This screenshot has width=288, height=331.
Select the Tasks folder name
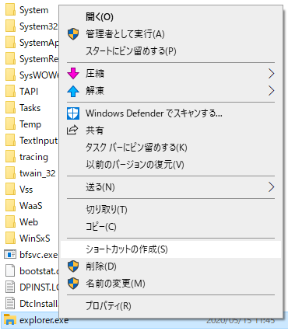[x=30, y=108]
